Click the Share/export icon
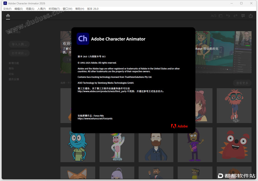This screenshot has height=181, width=258. tap(250, 16)
